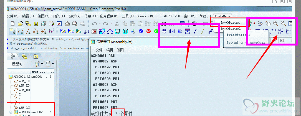
Task: Open the 视图(V) menu
Action: pos(44,16)
